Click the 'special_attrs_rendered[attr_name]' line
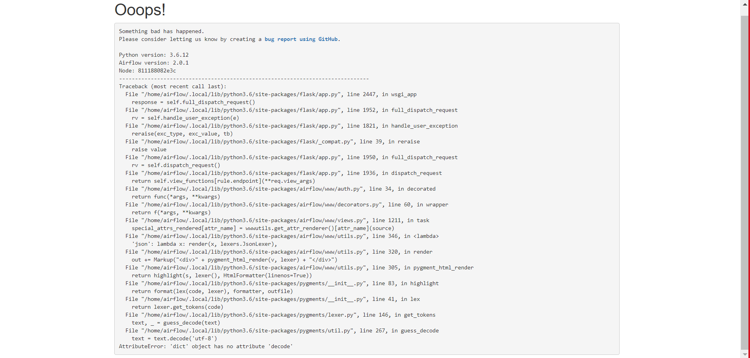The height and width of the screenshot is (358, 750). point(263,228)
